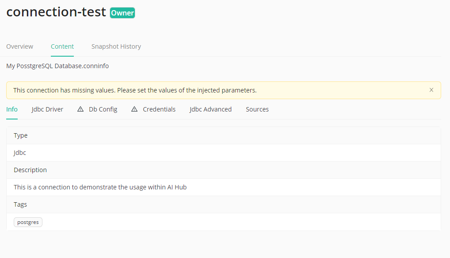This screenshot has width=450, height=258.
Task: Dismiss the missing values warning banner
Action: [431, 90]
